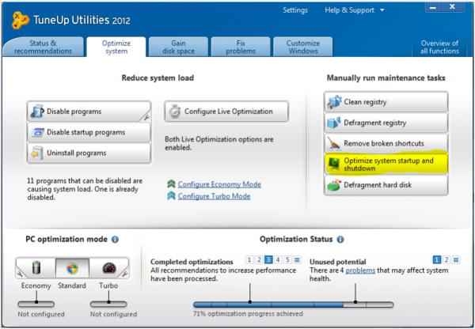Run Clean registry task
The image size is (475, 329).
[386, 102]
